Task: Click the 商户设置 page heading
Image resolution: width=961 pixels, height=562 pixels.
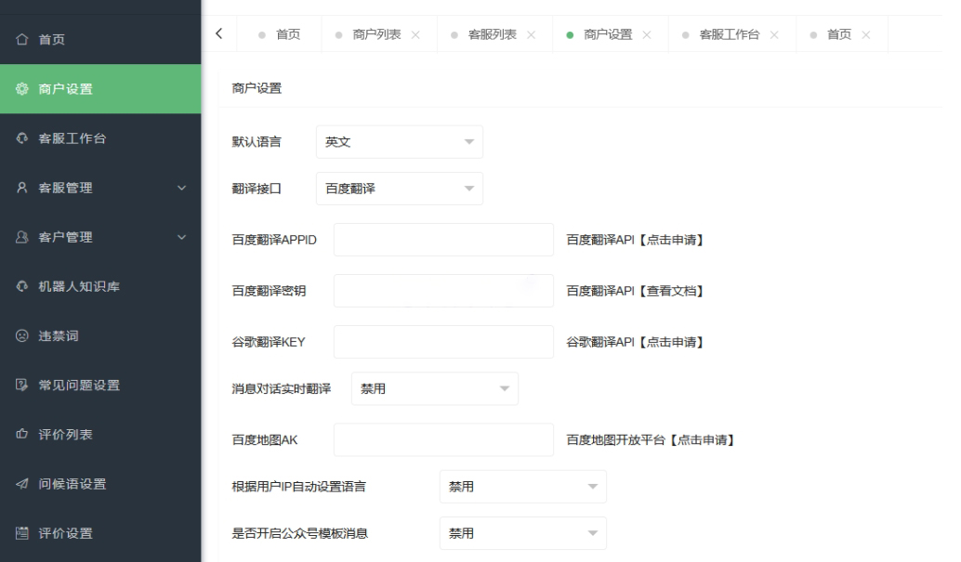Action: 257,88
